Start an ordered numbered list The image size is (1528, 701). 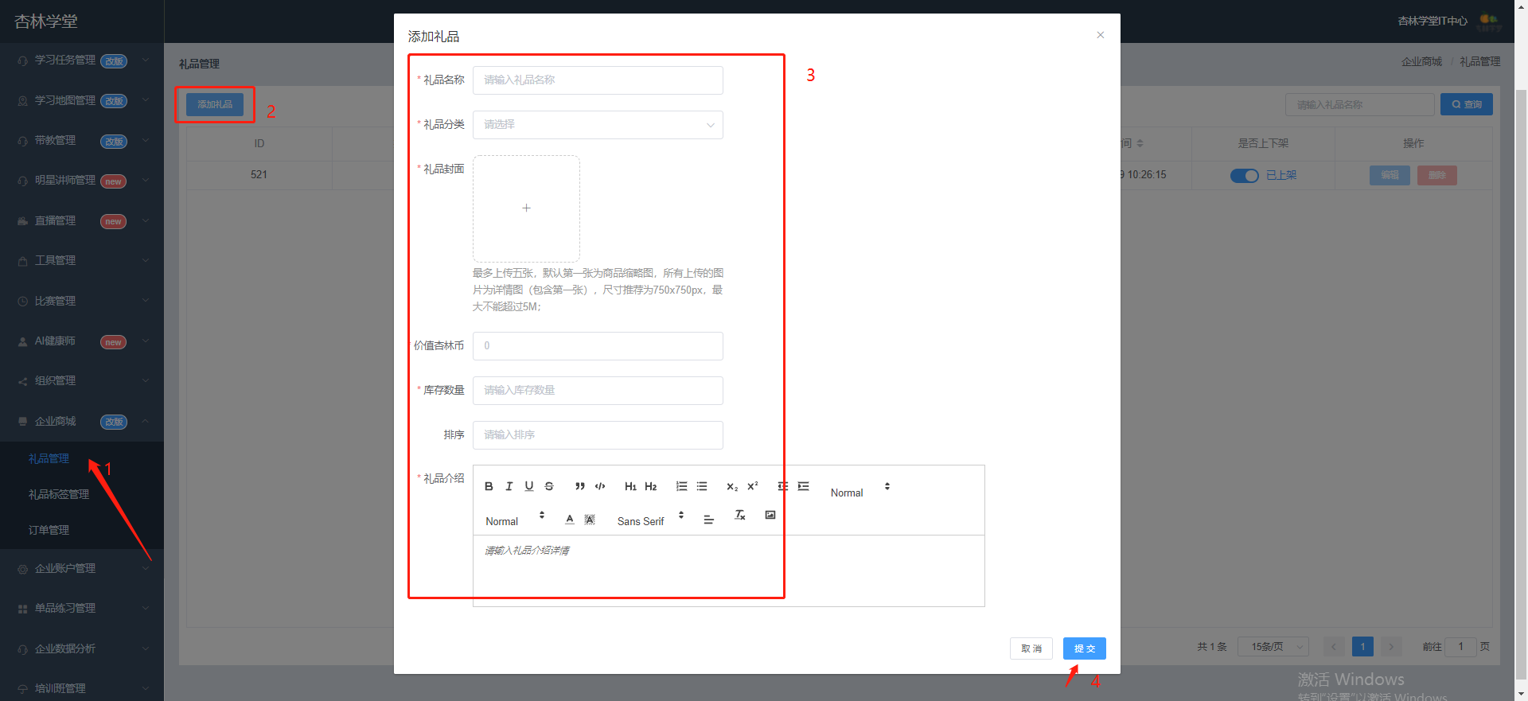coord(682,486)
